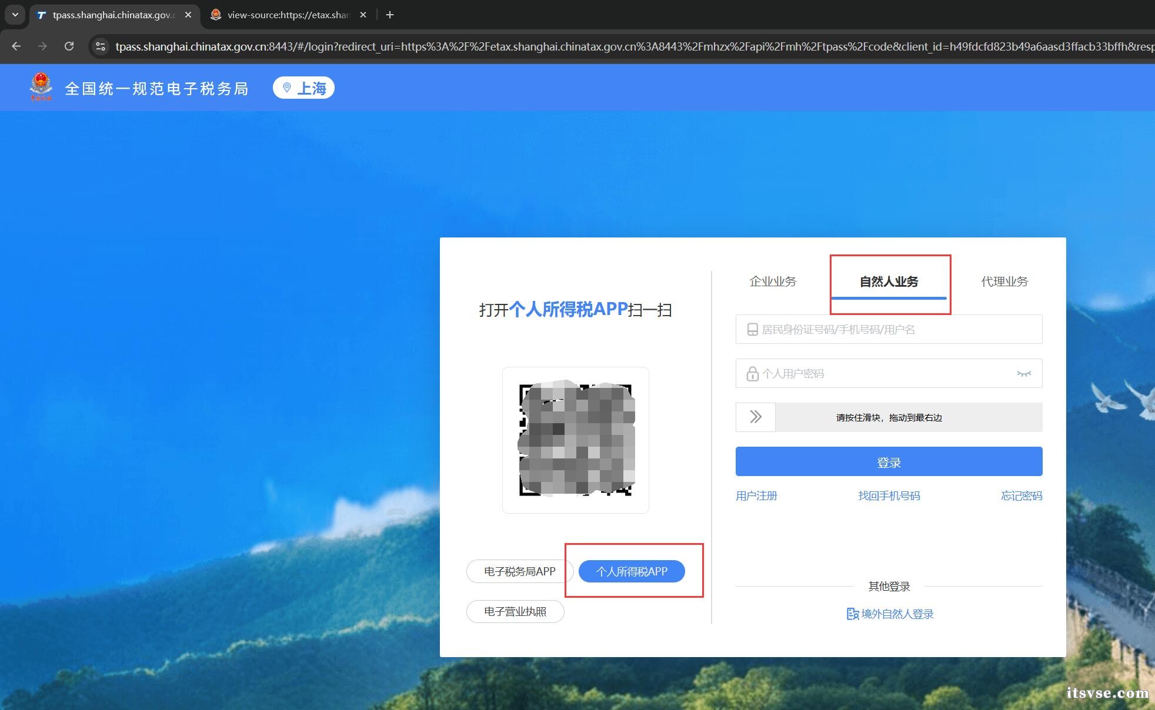Screen dimensions: 1155x710
Task: Select the 电子税务局APP scan option
Action: click(x=519, y=571)
